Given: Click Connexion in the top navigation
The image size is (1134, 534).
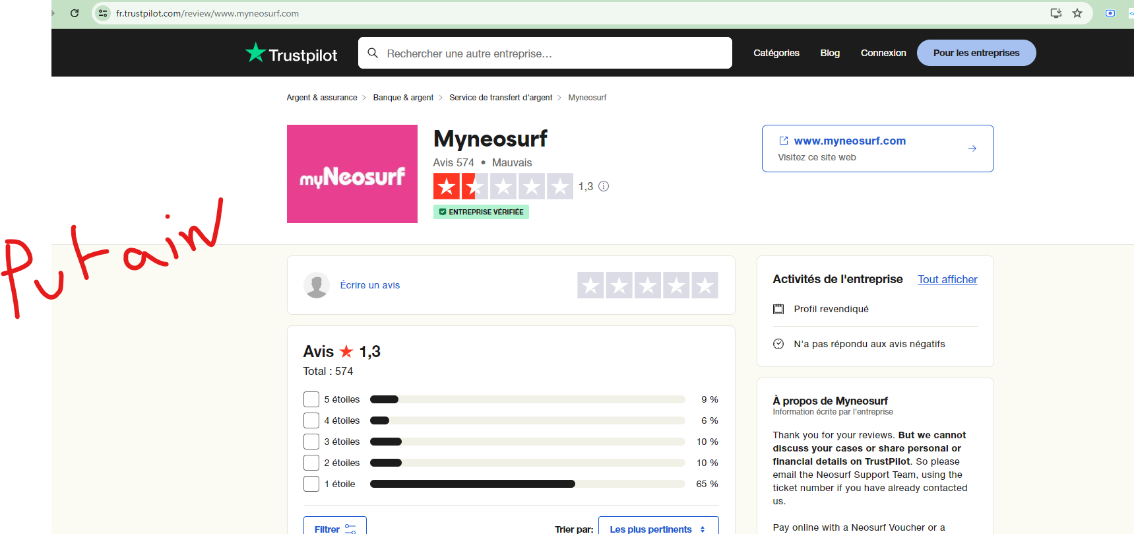Looking at the screenshot, I should (x=883, y=53).
